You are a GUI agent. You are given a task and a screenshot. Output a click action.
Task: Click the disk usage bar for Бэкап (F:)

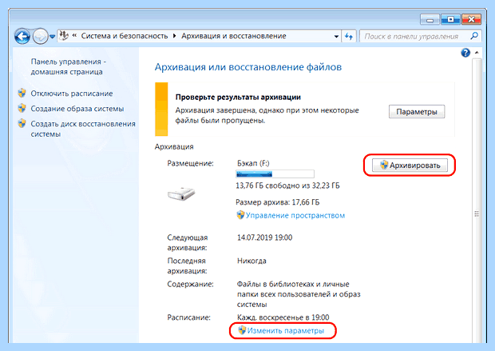point(275,174)
